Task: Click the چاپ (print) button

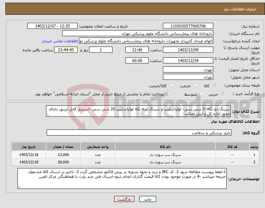Action: pos(147,199)
